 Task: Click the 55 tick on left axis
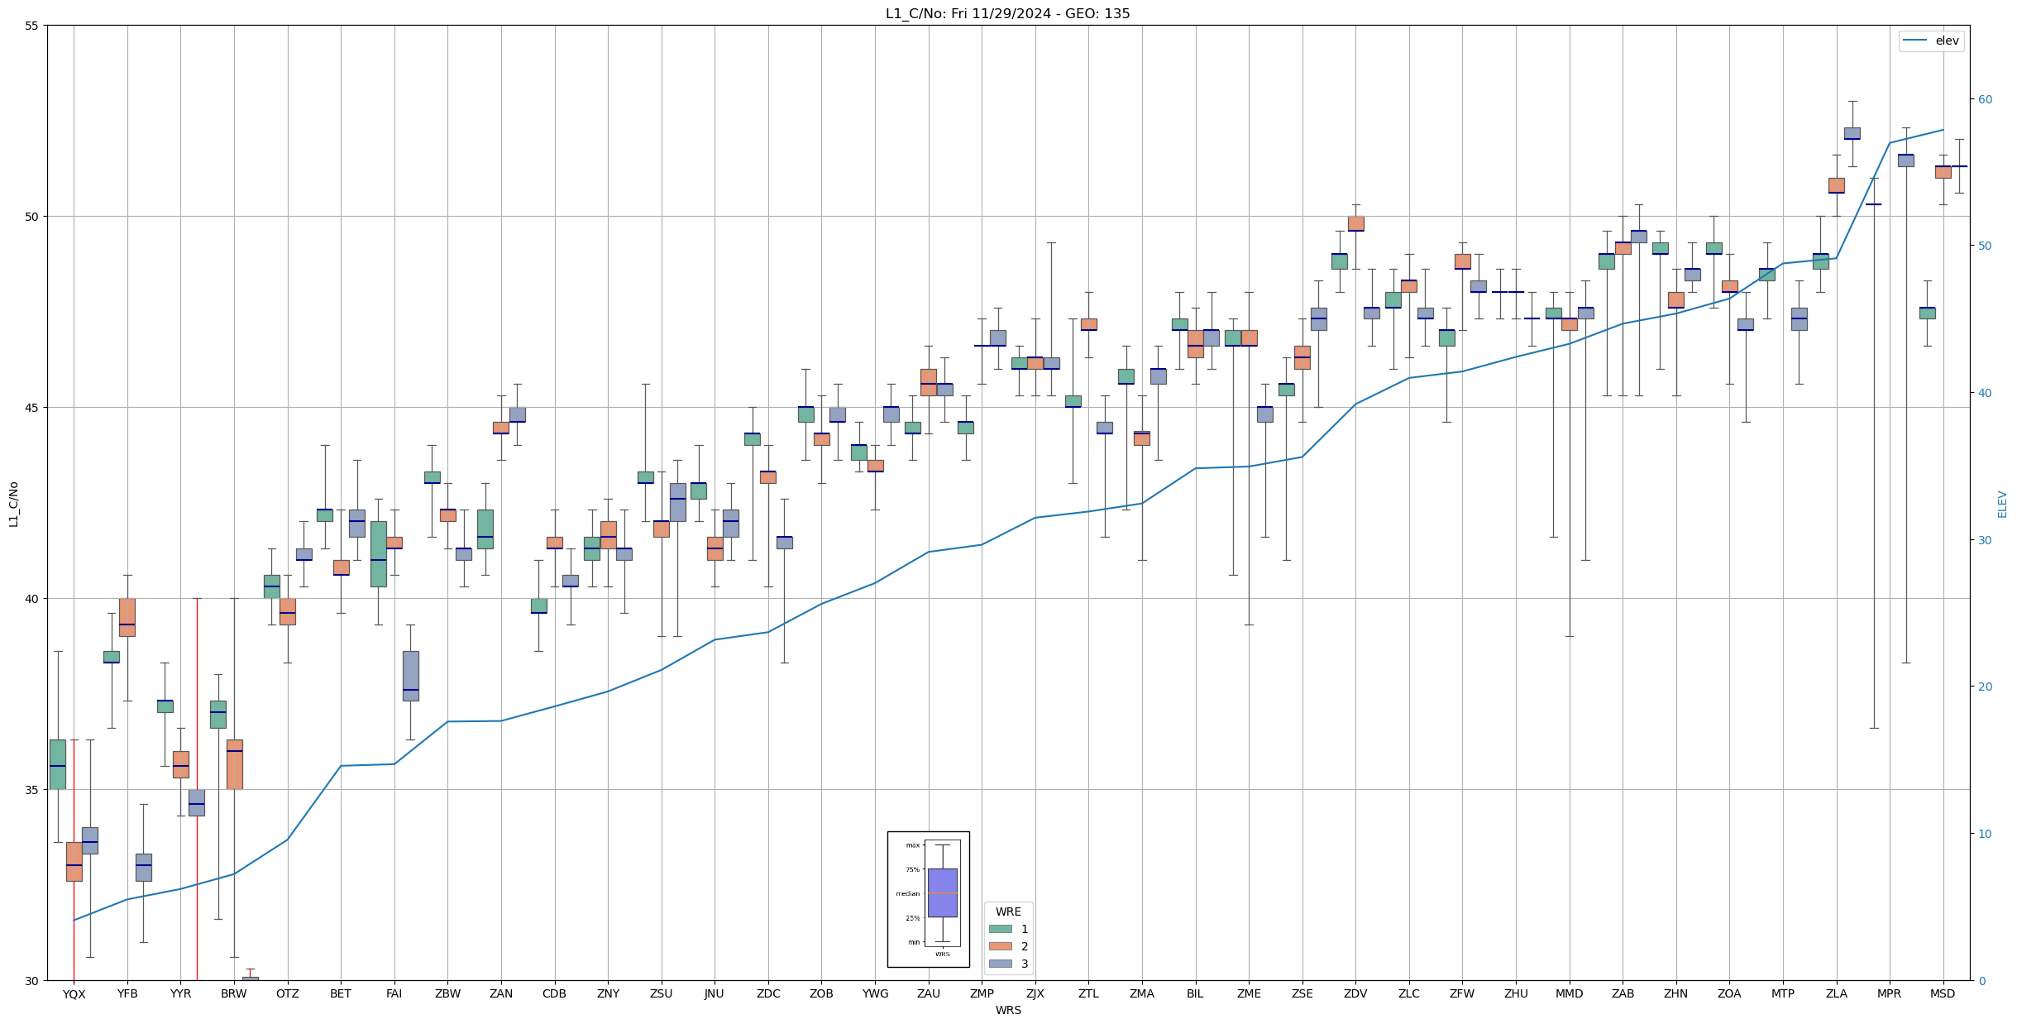[31, 26]
